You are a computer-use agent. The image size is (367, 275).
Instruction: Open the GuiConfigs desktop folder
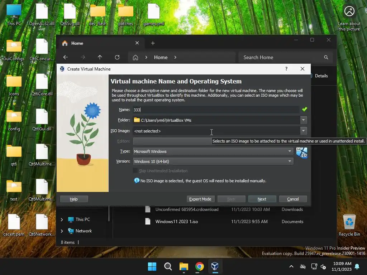pos(14,50)
